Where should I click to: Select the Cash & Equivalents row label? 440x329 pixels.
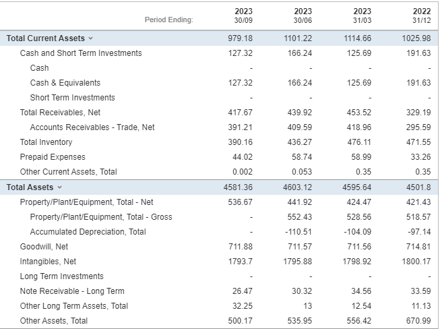click(65, 83)
